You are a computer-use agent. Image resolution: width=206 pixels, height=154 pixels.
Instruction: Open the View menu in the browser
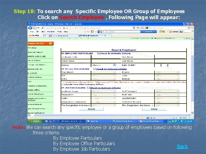tap(43, 32)
